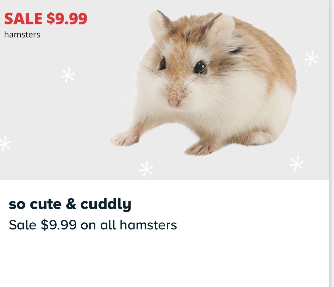334x287 pixels.
Task: Click the snowflake icon below the 'hamsters' label
Action: tap(68, 75)
